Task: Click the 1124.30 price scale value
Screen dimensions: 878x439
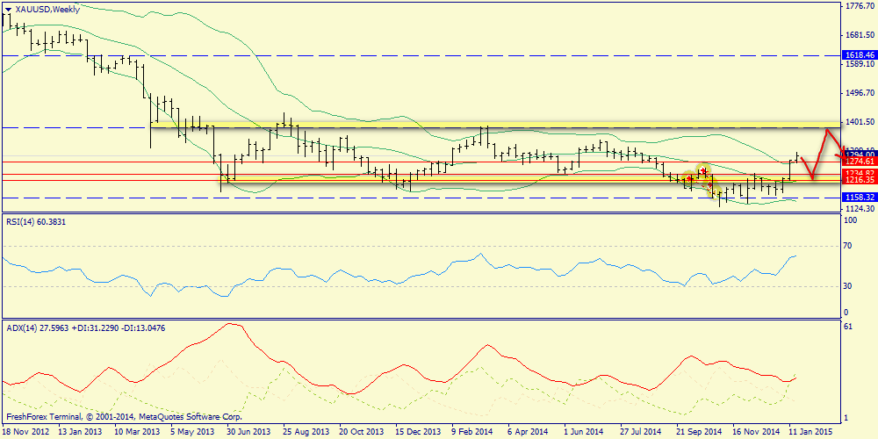Action: 860,208
